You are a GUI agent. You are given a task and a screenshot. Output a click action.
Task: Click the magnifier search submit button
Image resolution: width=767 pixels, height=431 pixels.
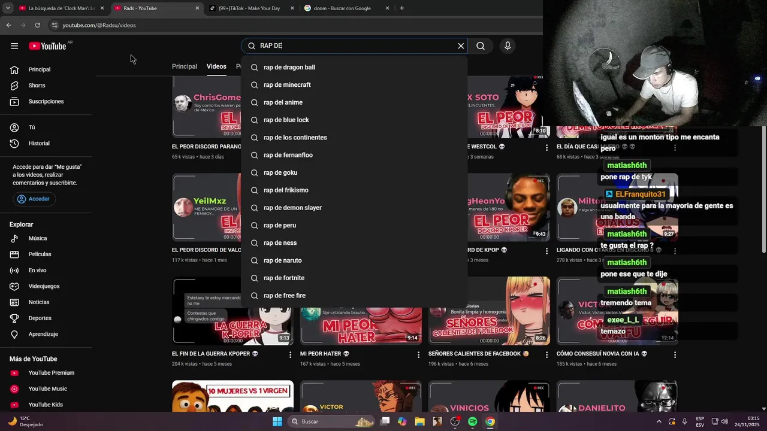point(481,46)
